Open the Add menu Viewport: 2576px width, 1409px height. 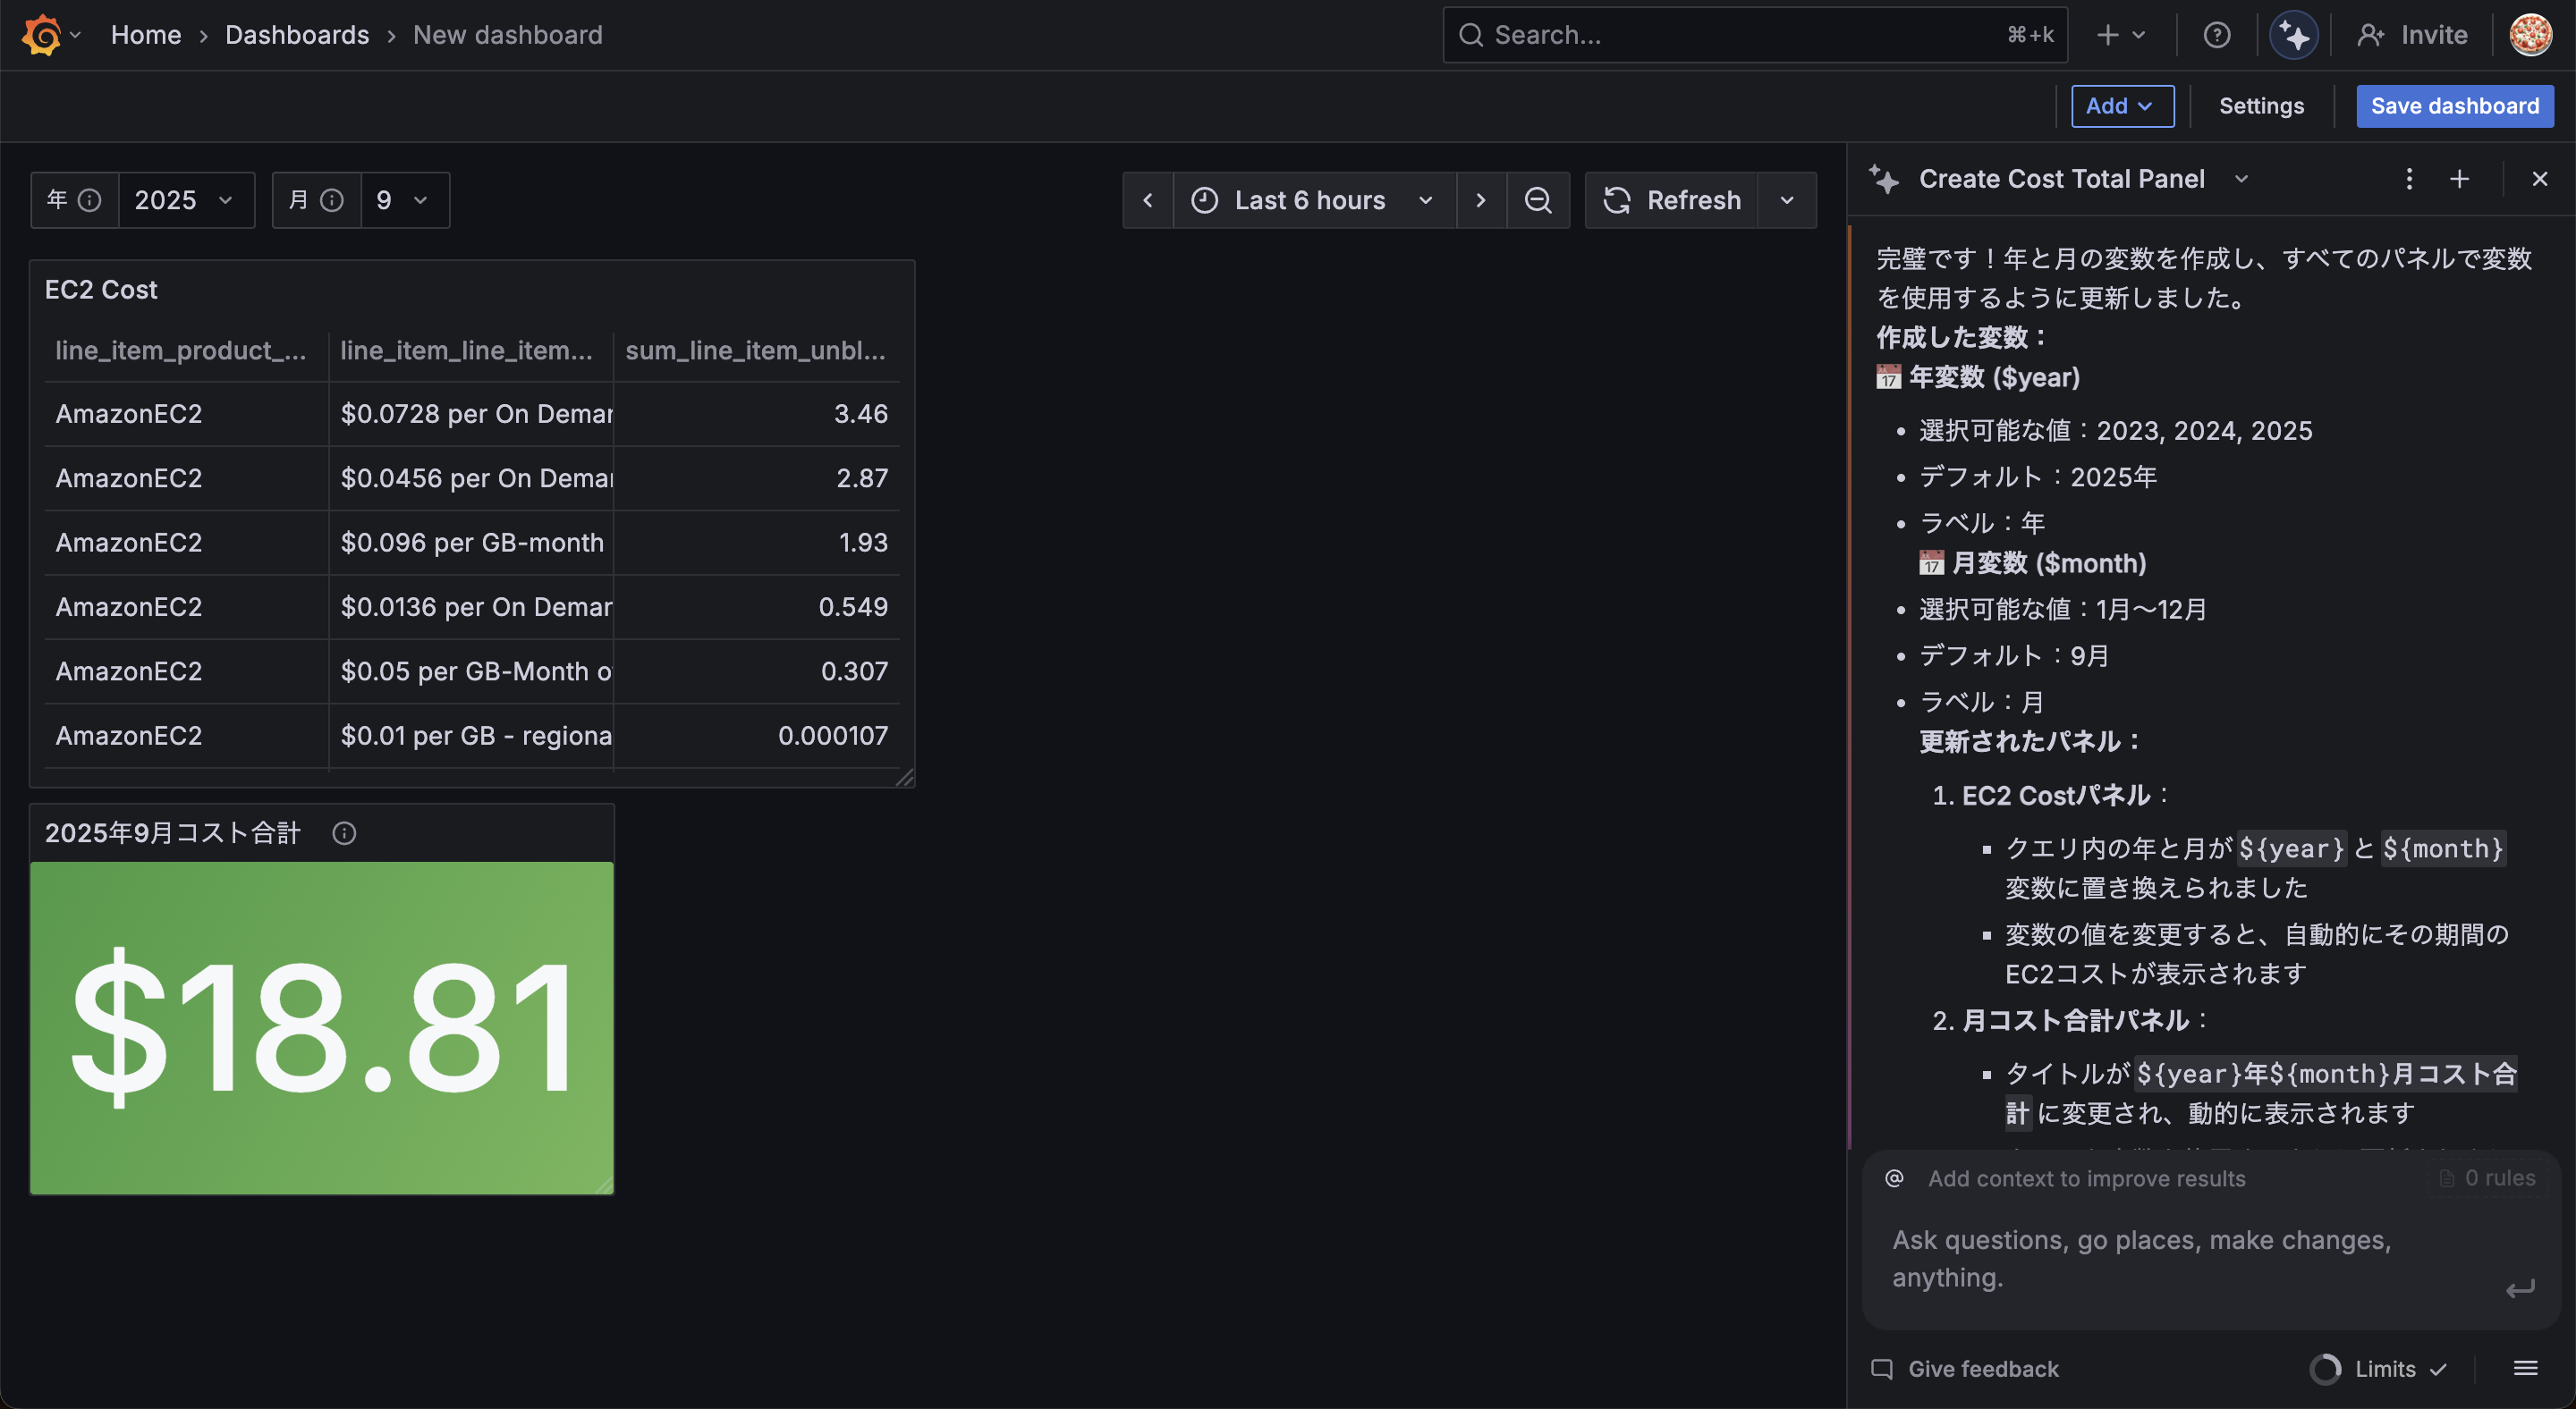click(2121, 105)
